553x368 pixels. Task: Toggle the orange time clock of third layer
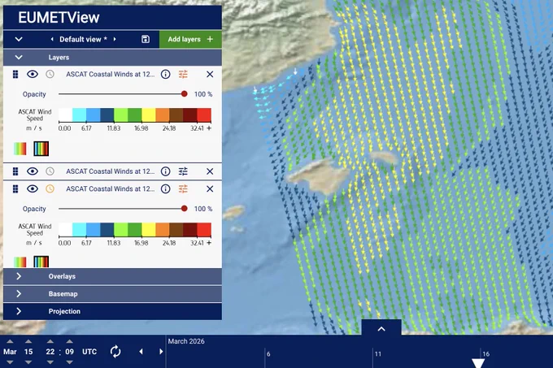tap(50, 188)
